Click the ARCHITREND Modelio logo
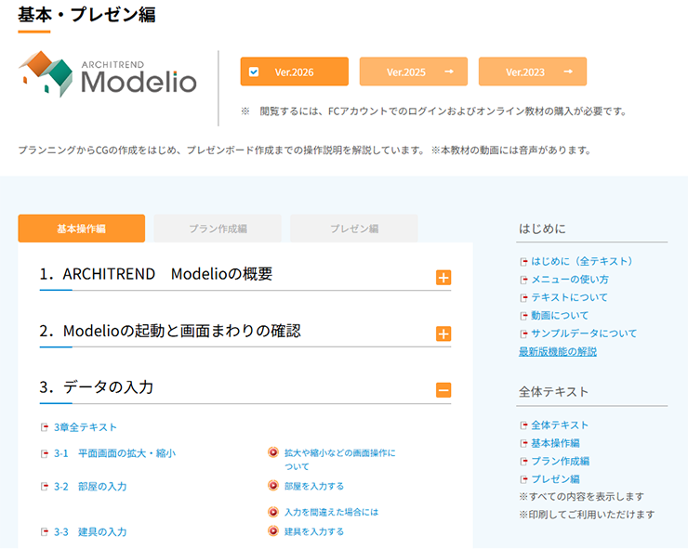688x549 pixels. [108, 74]
